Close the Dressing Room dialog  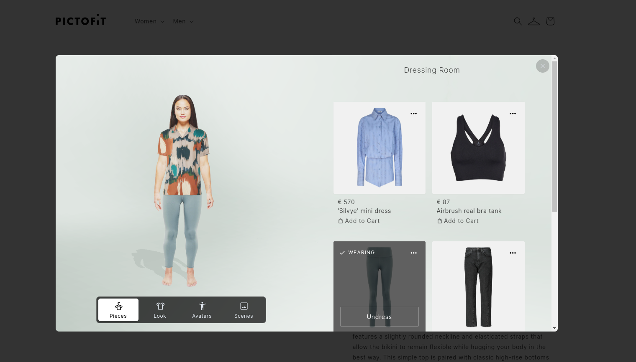pos(542,66)
